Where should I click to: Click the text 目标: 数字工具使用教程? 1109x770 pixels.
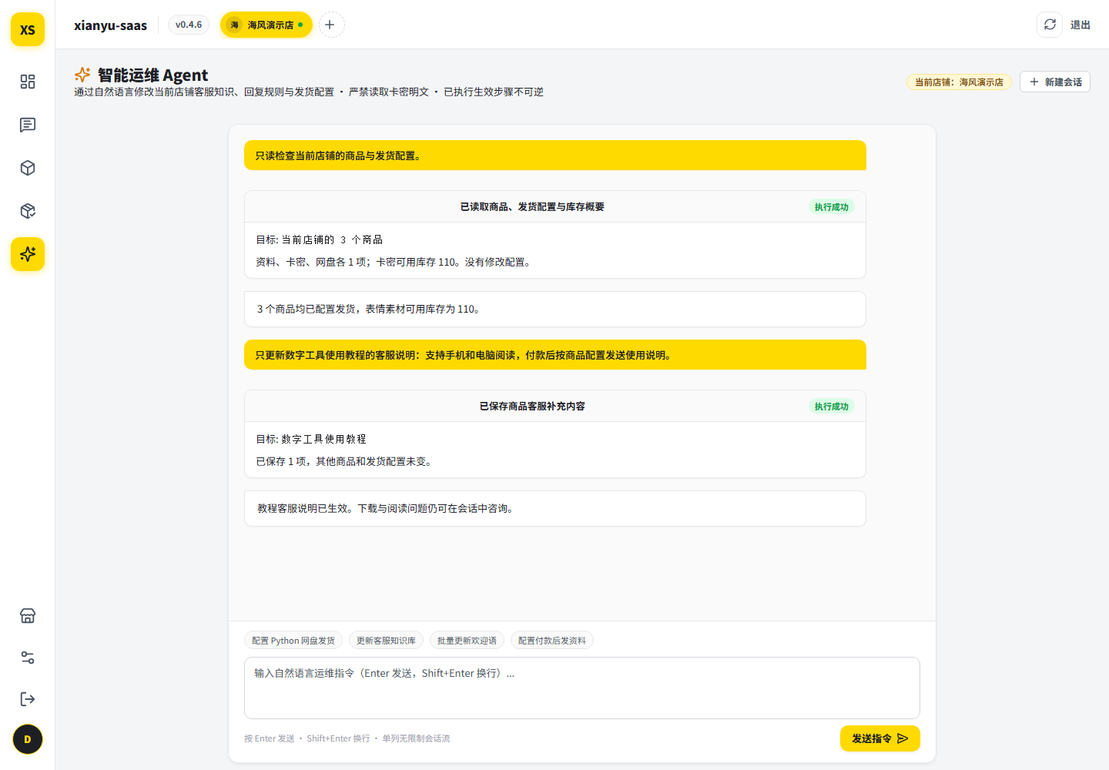pos(311,440)
